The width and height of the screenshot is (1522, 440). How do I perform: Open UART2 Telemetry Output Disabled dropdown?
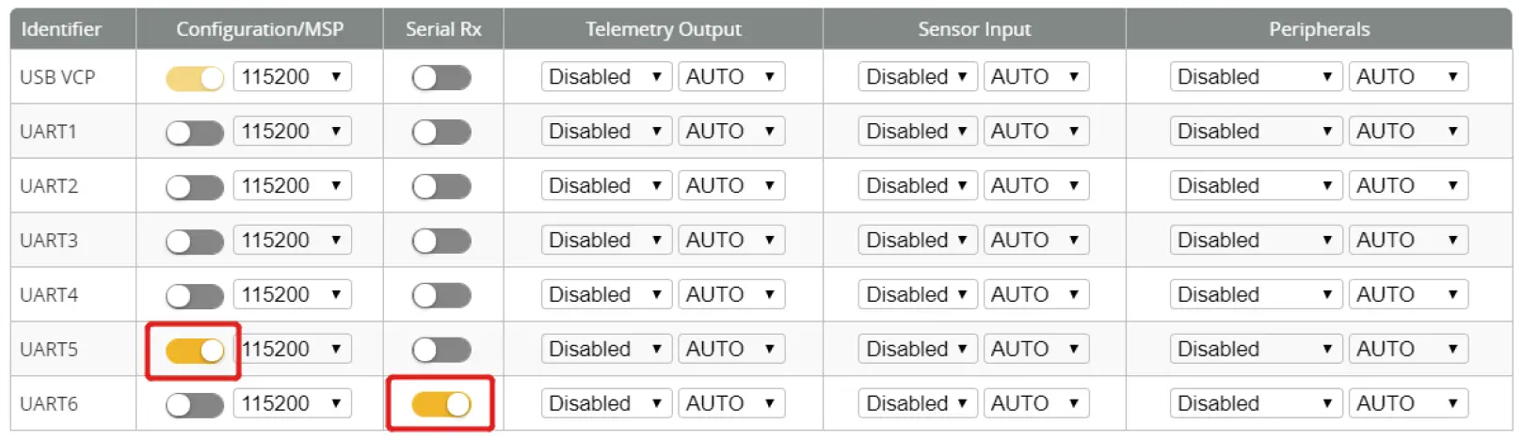pos(606,186)
